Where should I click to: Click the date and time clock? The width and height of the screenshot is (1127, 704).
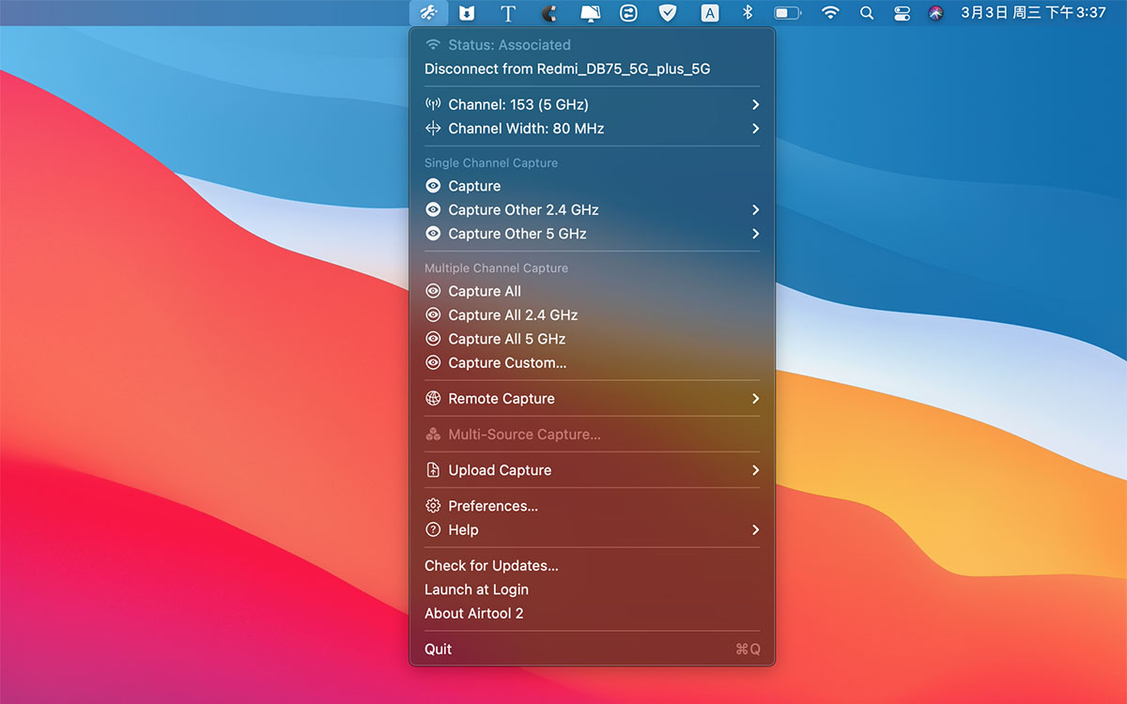[1033, 13]
